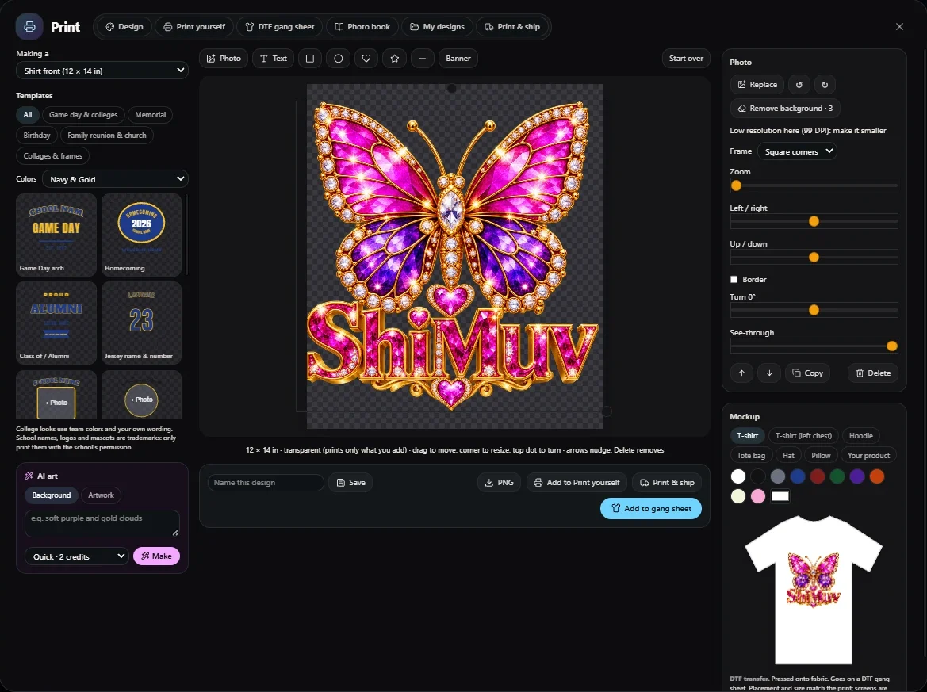Open the Colors Navy & Gold dropdown
Viewport: 927px width, 692px height.
point(115,179)
